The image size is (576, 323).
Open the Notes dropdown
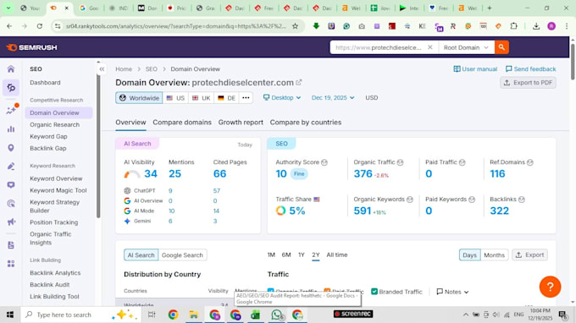pos(452,292)
